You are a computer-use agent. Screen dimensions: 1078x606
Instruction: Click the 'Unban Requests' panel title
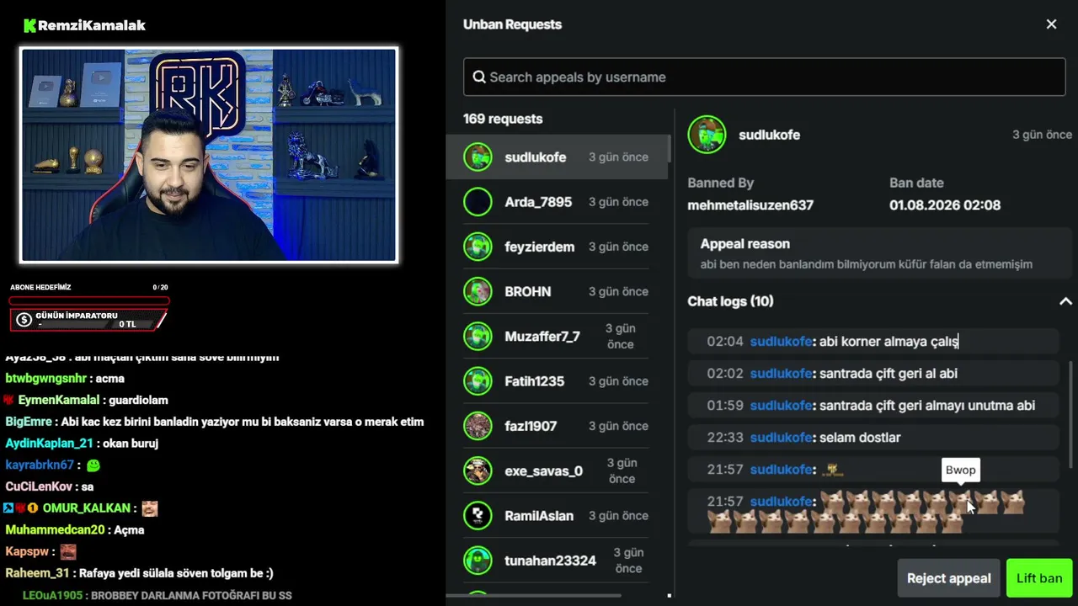(x=512, y=24)
